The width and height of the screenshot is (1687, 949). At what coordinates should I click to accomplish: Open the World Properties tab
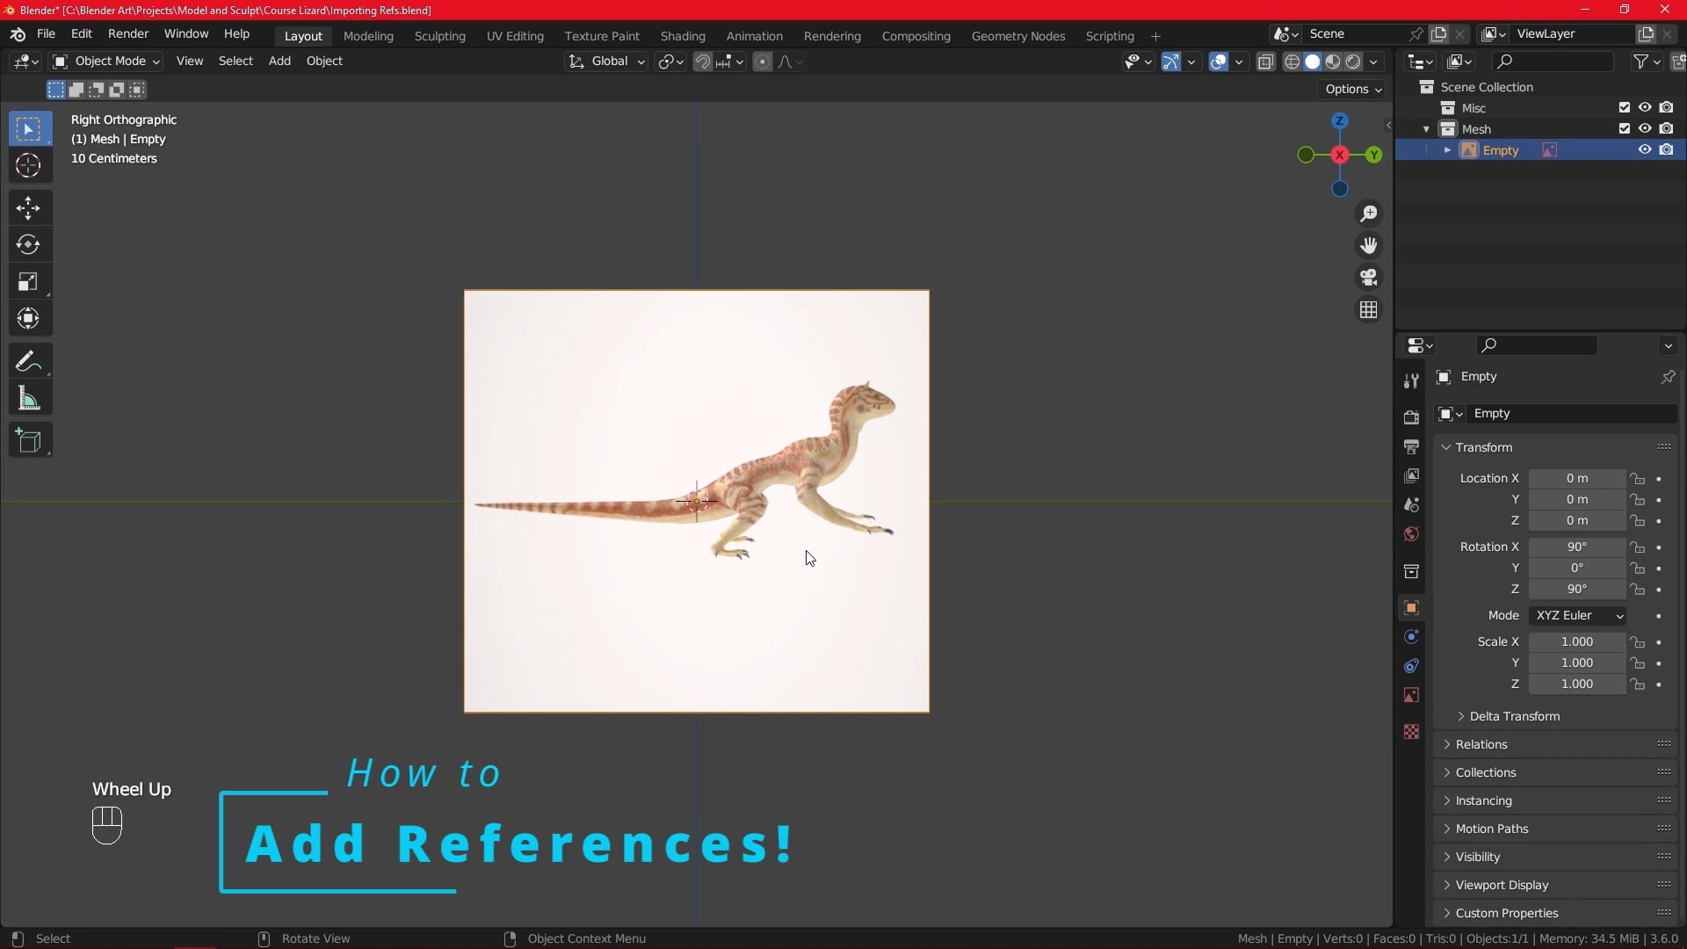(x=1411, y=533)
